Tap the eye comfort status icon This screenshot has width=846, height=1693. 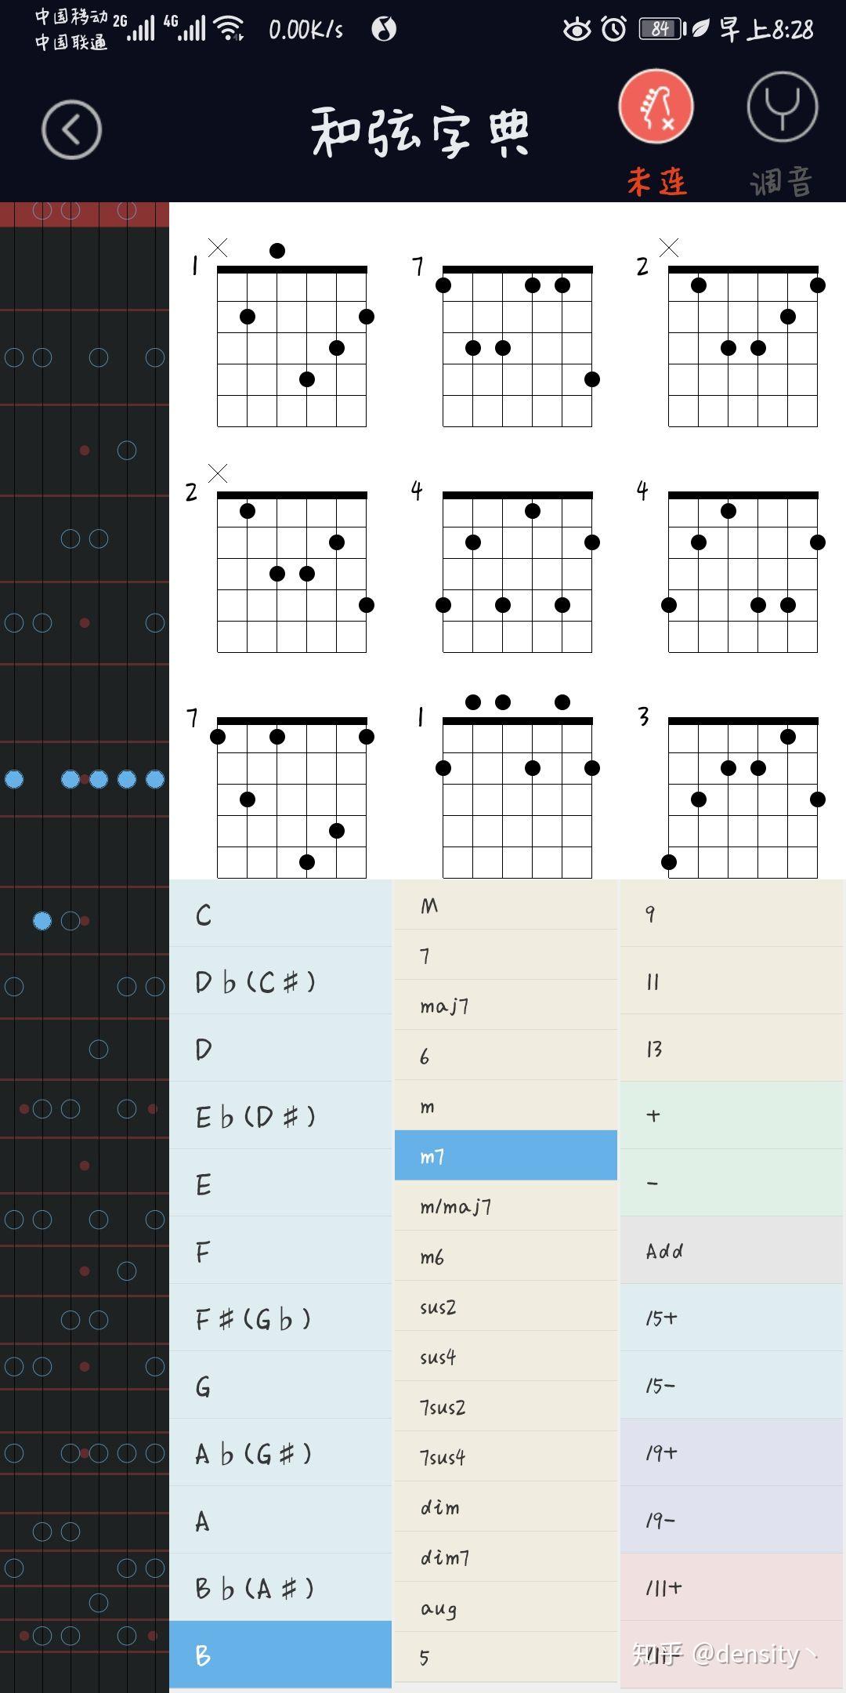(x=577, y=30)
